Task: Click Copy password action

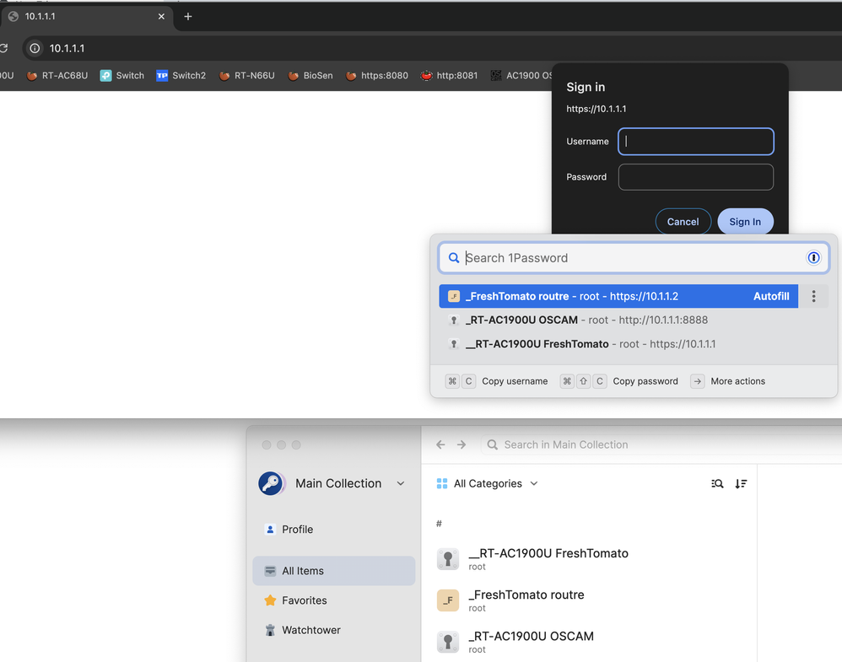Action: (619, 381)
